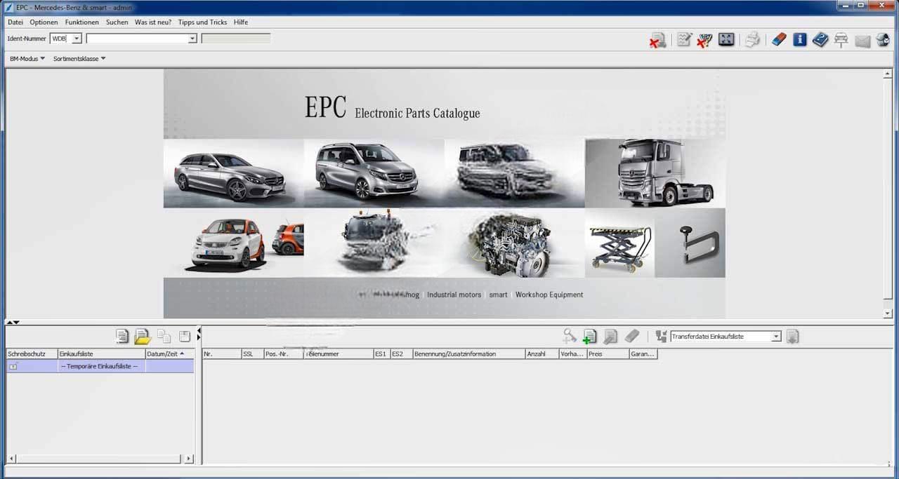Screen dimensions: 899x479
Task: Open the help book icon
Action: (x=820, y=39)
